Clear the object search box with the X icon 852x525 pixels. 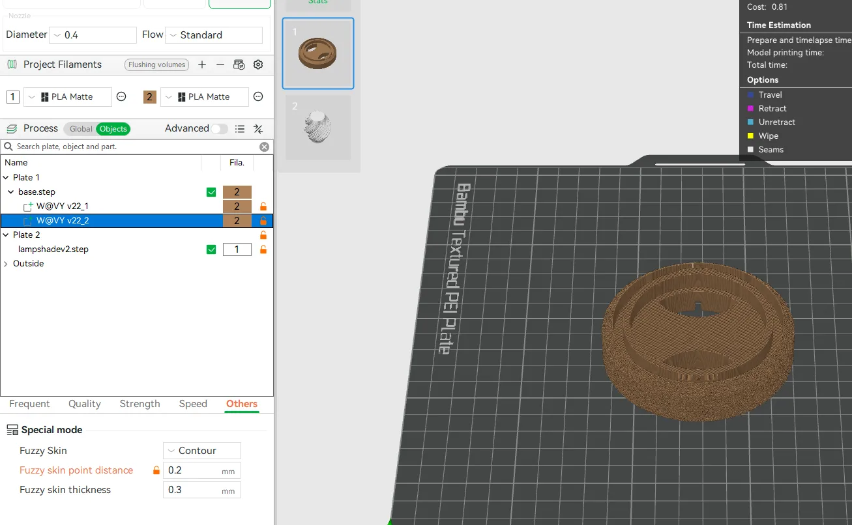(264, 147)
